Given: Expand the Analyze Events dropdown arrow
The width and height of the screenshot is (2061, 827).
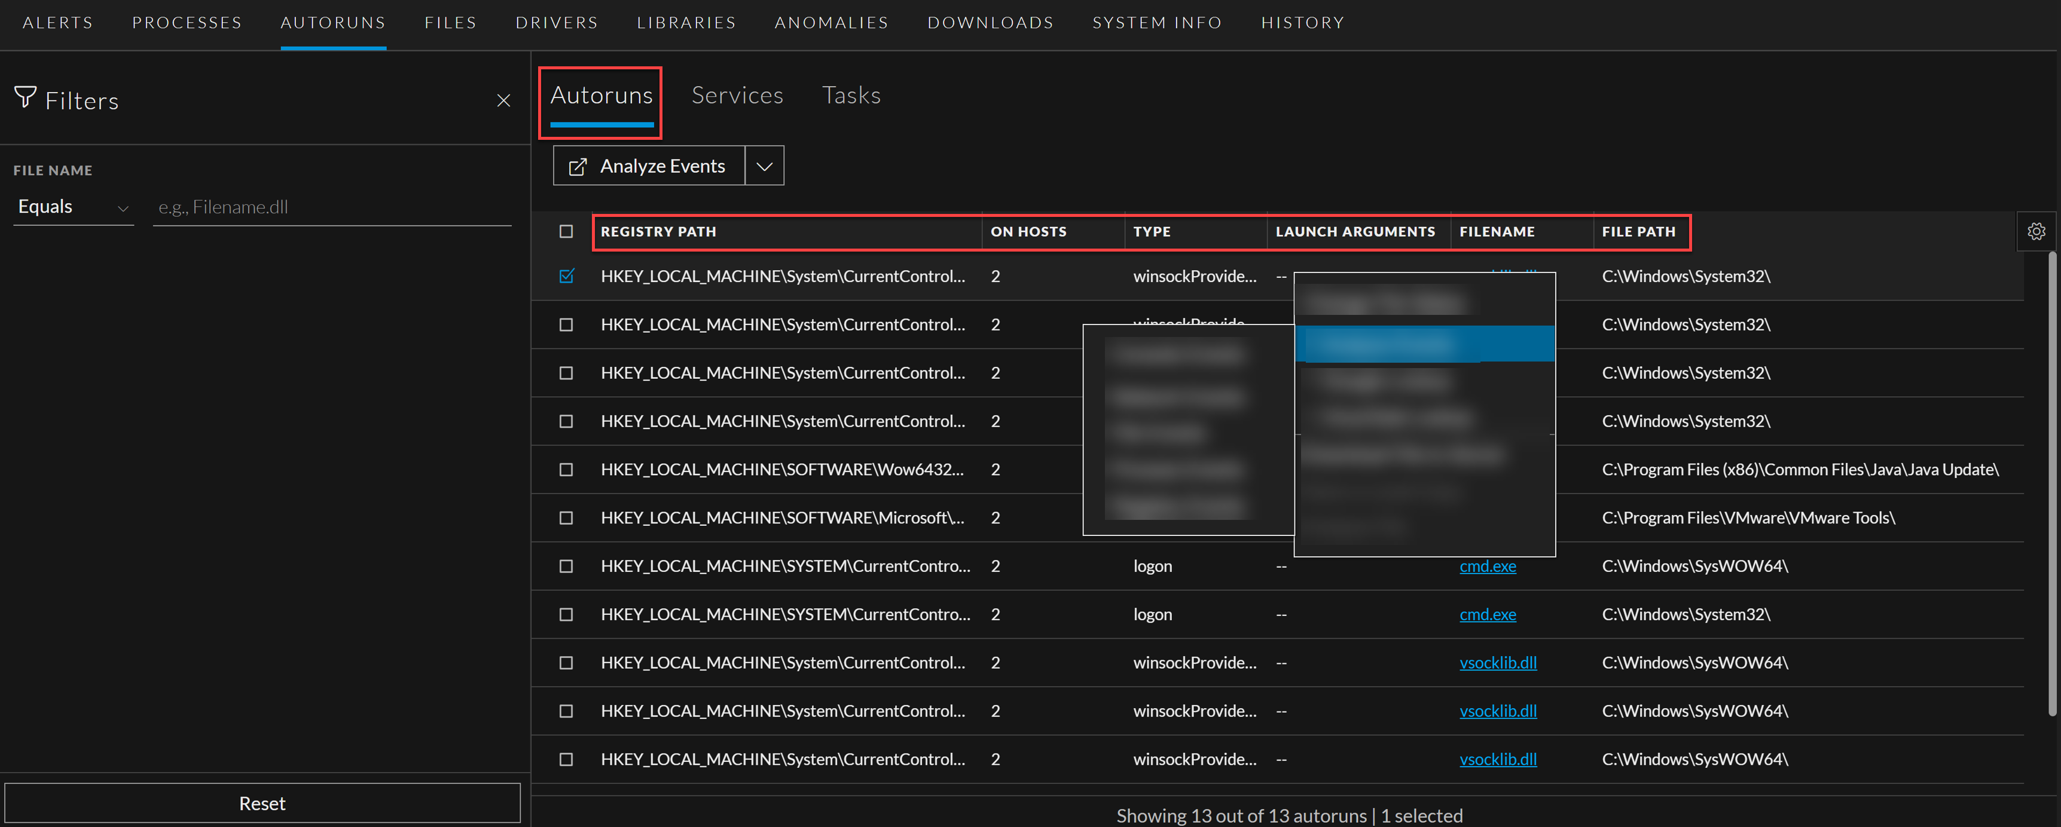Looking at the screenshot, I should coord(764,166).
